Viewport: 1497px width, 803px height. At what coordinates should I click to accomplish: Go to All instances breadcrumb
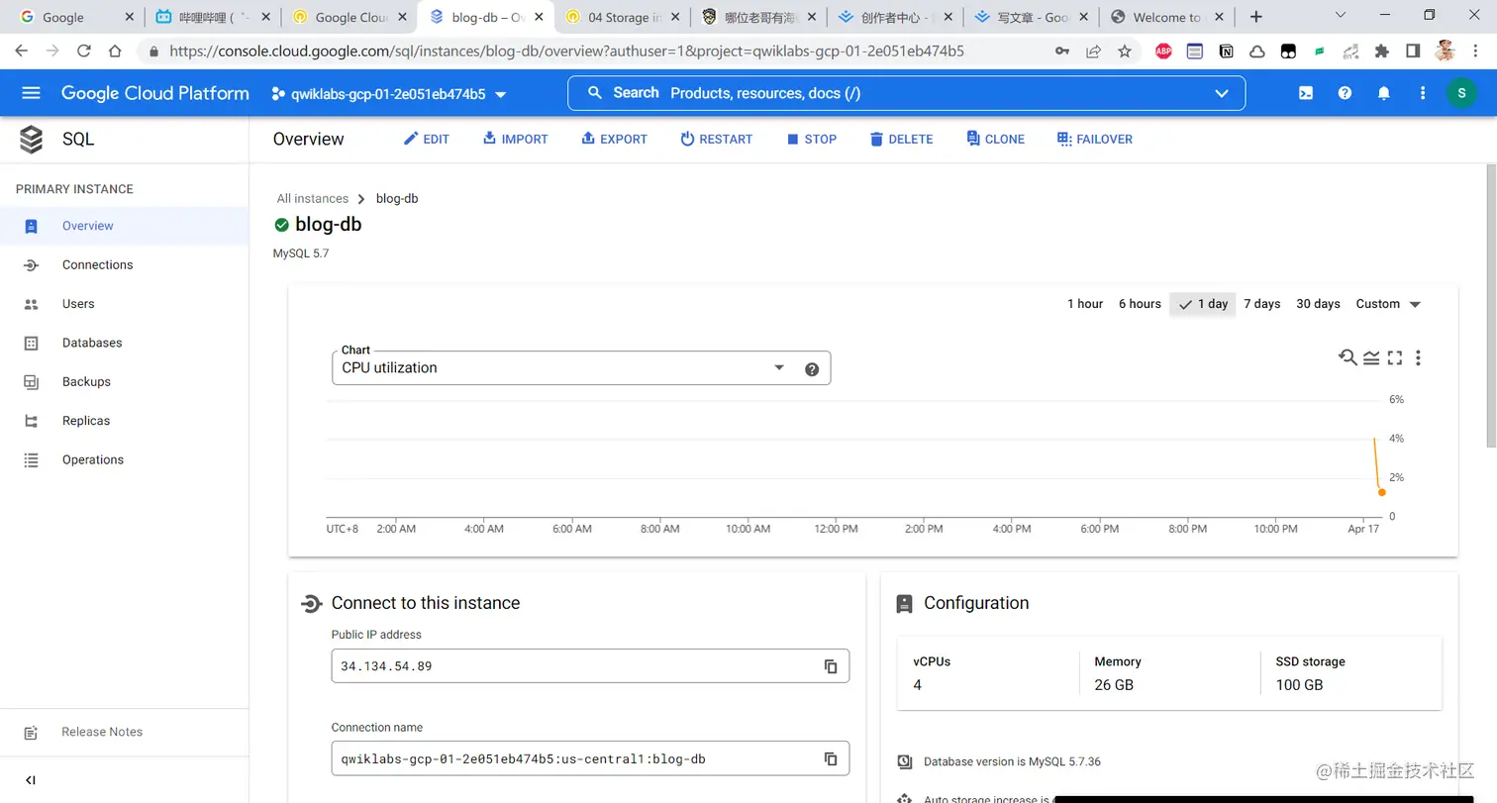point(313,199)
